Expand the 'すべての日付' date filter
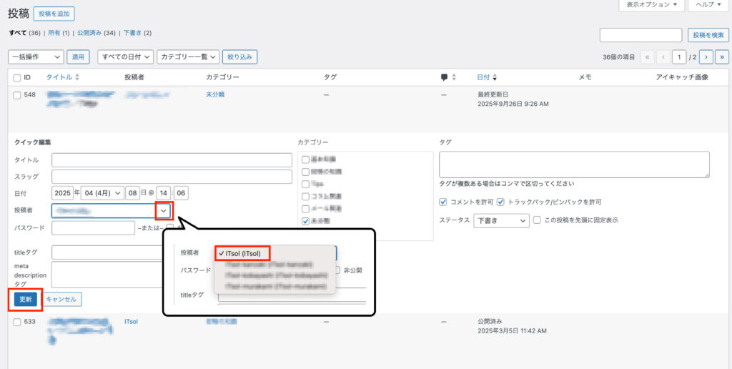The width and height of the screenshot is (732, 369). 125,56
